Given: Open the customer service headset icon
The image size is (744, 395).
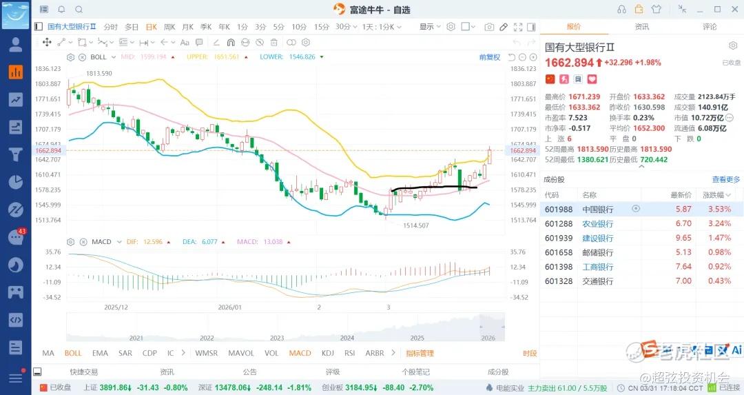Looking at the screenshot, I should pos(621,9).
